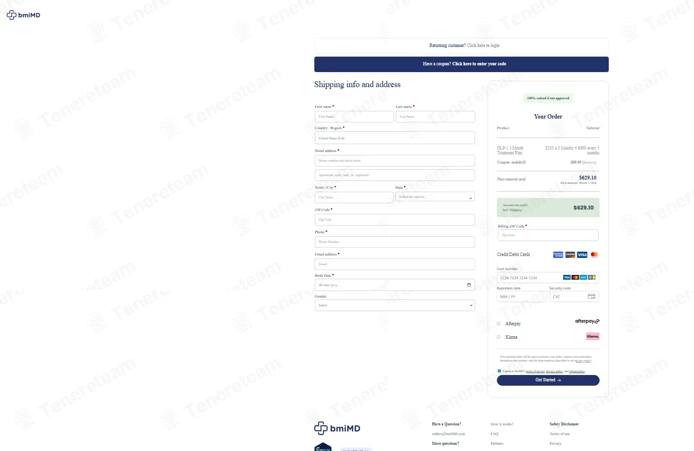
Task: Select the Afterpay payment option
Action: tap(499, 324)
